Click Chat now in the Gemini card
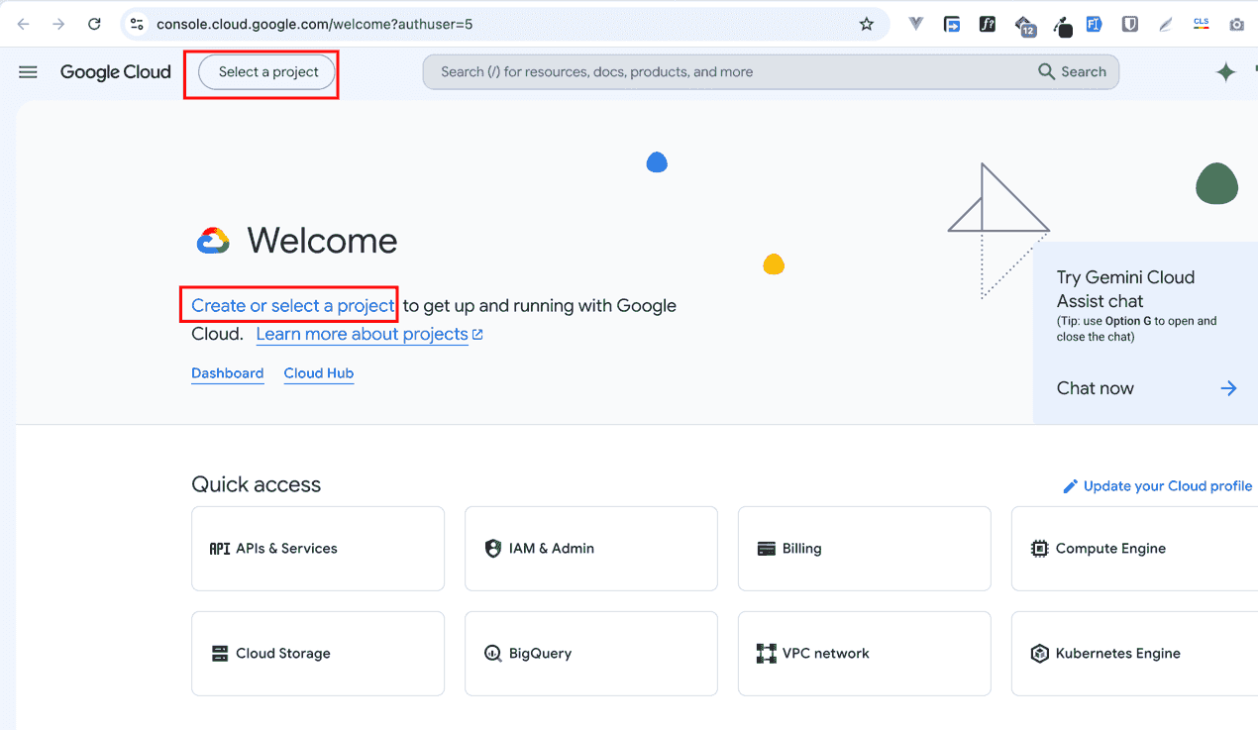Viewport: 1258px width, 730px height. 1095,388
